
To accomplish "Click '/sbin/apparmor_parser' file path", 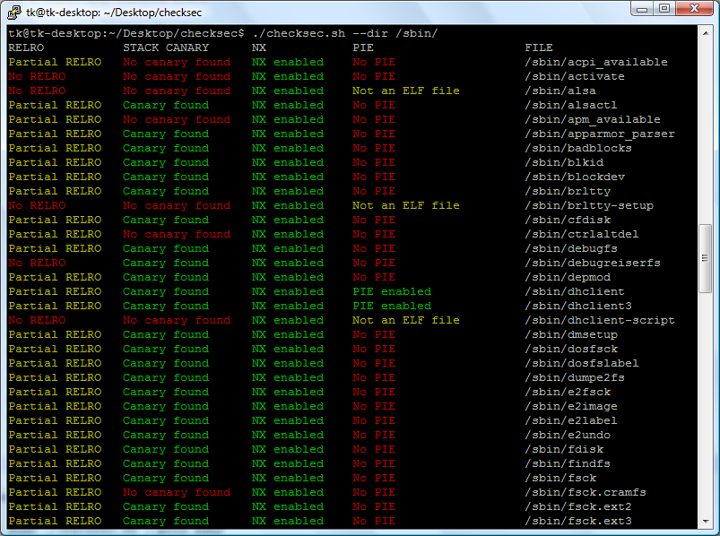I will pos(600,134).
